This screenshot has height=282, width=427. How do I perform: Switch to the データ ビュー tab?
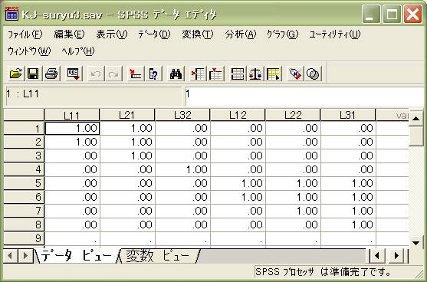click(77, 256)
